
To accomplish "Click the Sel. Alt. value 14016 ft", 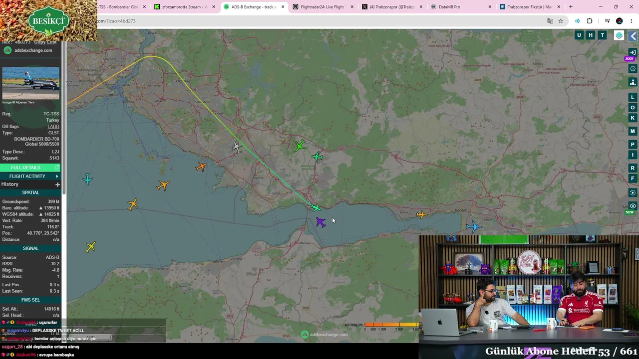I will [x=51, y=309].
